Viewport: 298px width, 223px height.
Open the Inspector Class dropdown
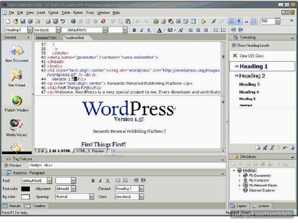tap(141, 197)
